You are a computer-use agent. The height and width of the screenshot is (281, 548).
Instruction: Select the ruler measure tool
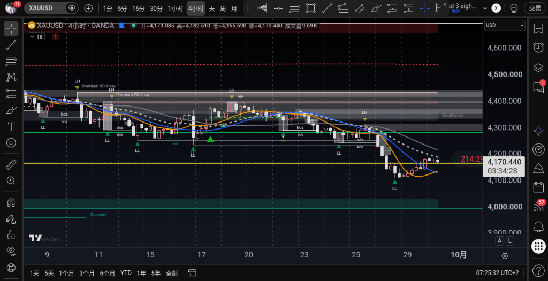point(11,164)
